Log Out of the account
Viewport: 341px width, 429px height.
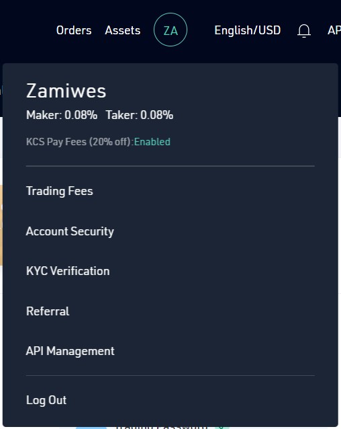coord(46,400)
